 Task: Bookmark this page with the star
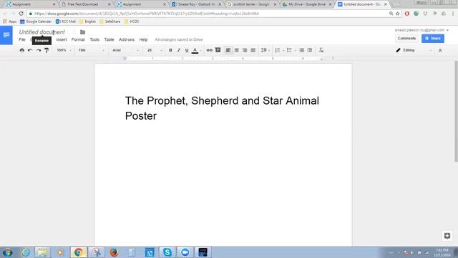[x=398, y=14]
